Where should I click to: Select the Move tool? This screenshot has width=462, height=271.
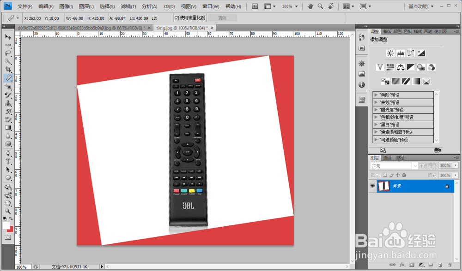[8, 37]
